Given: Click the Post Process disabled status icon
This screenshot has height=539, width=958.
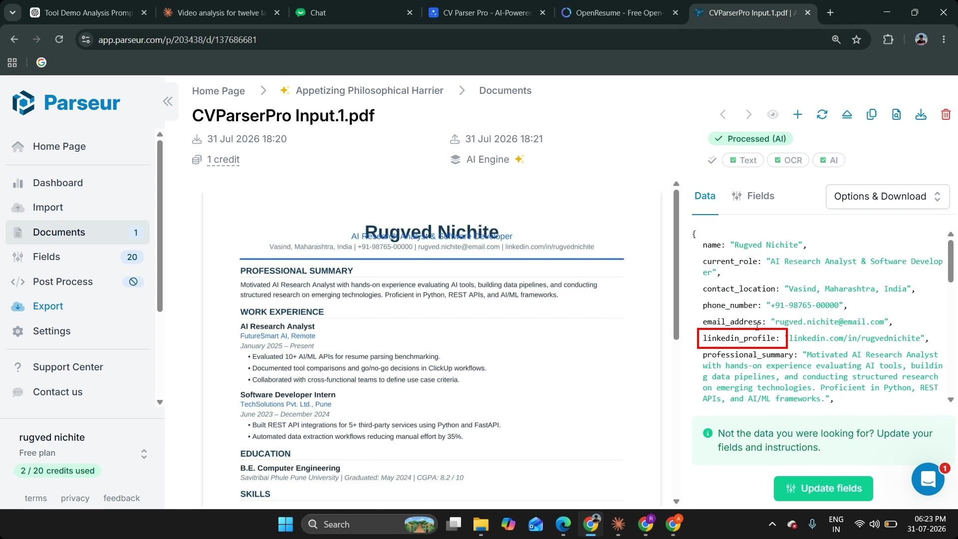Looking at the screenshot, I should click(x=133, y=282).
